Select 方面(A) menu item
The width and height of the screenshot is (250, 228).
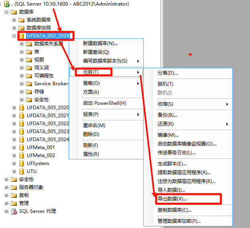click(x=106, y=92)
